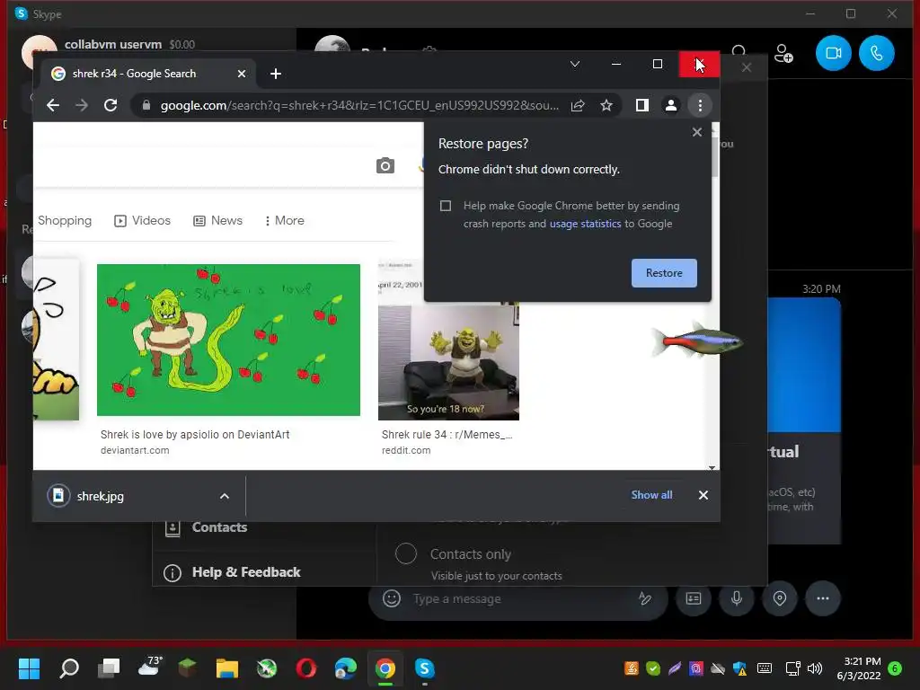Open the volume control in system tray
Viewport: 920px width, 690px height.
815,668
